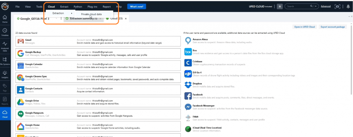Click the '22 data sources found' text

[x=26, y=33]
